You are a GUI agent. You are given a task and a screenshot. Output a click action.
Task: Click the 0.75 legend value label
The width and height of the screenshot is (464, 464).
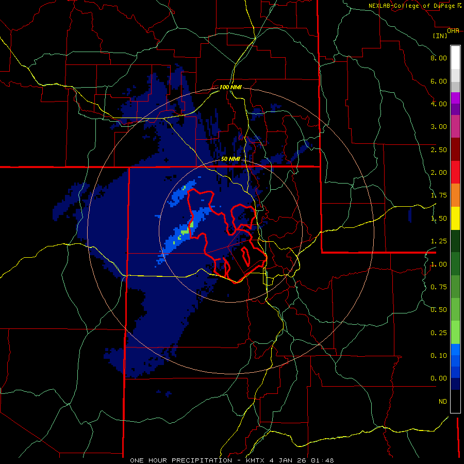click(x=439, y=287)
